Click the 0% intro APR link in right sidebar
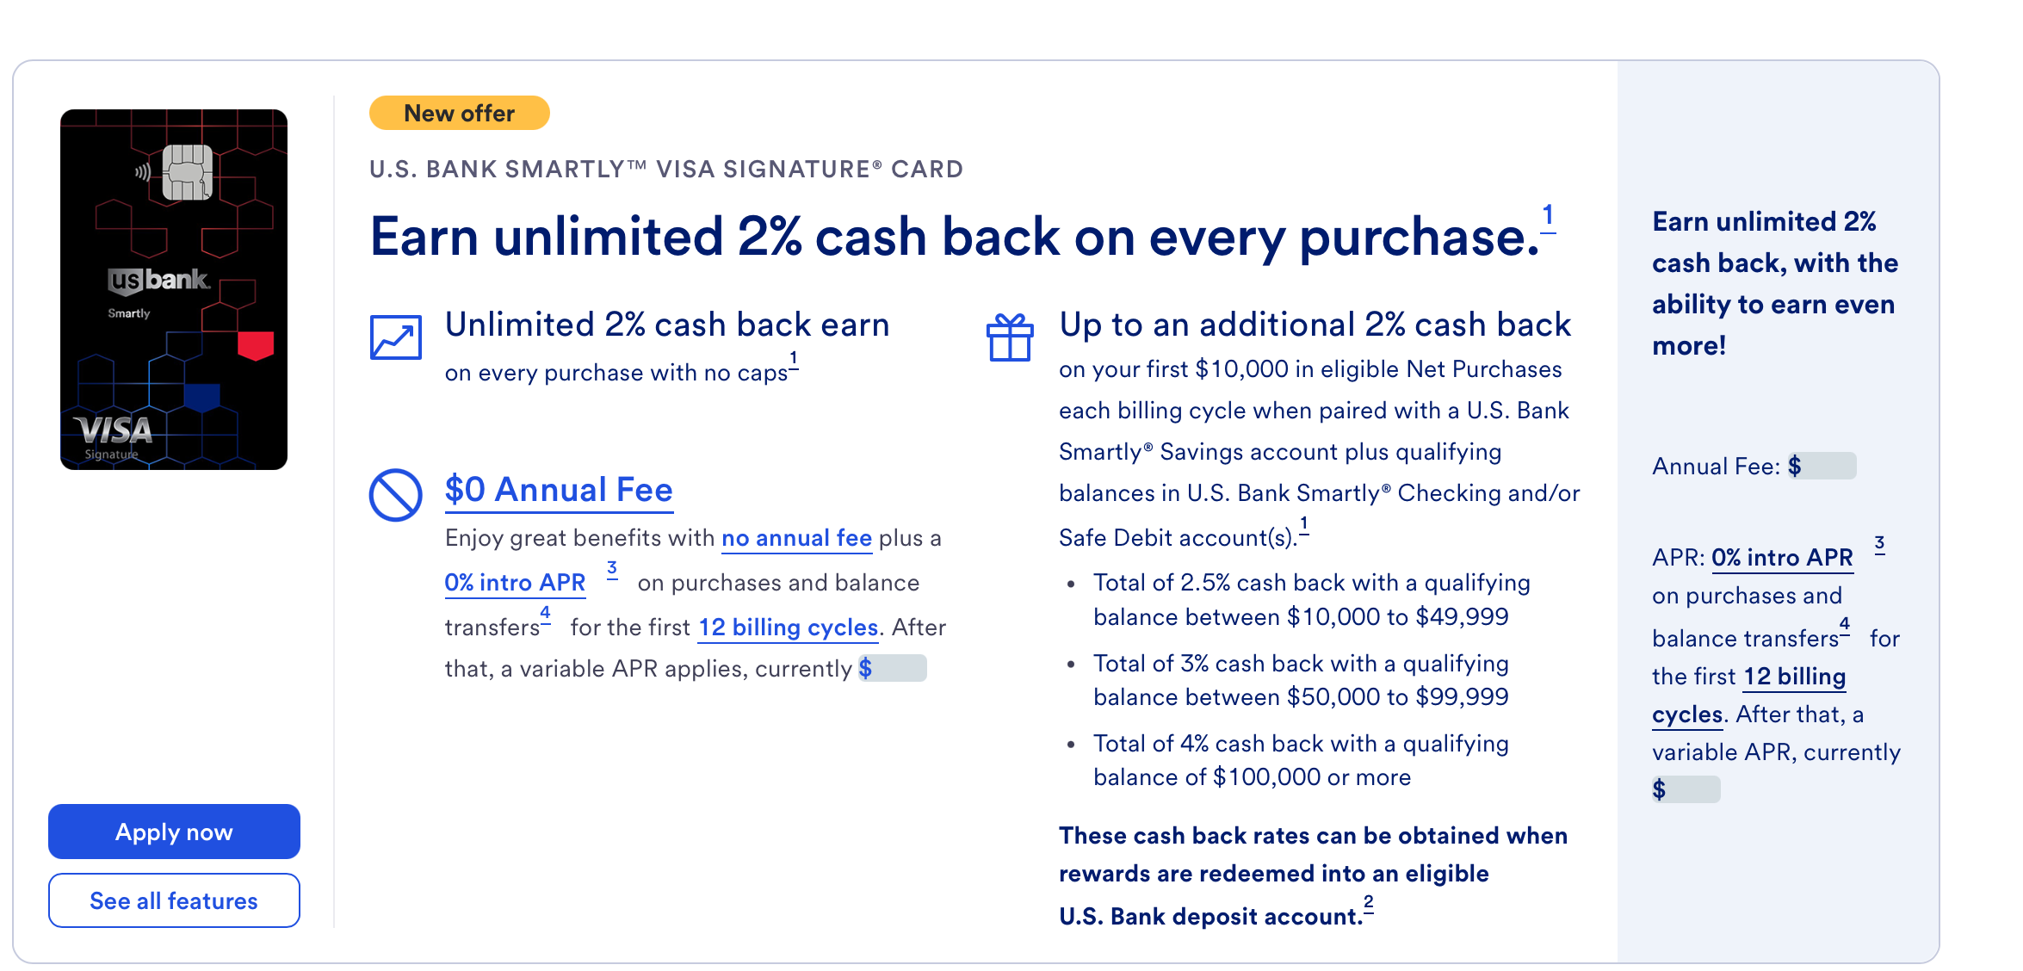The height and width of the screenshot is (971, 2023). coord(1782,558)
